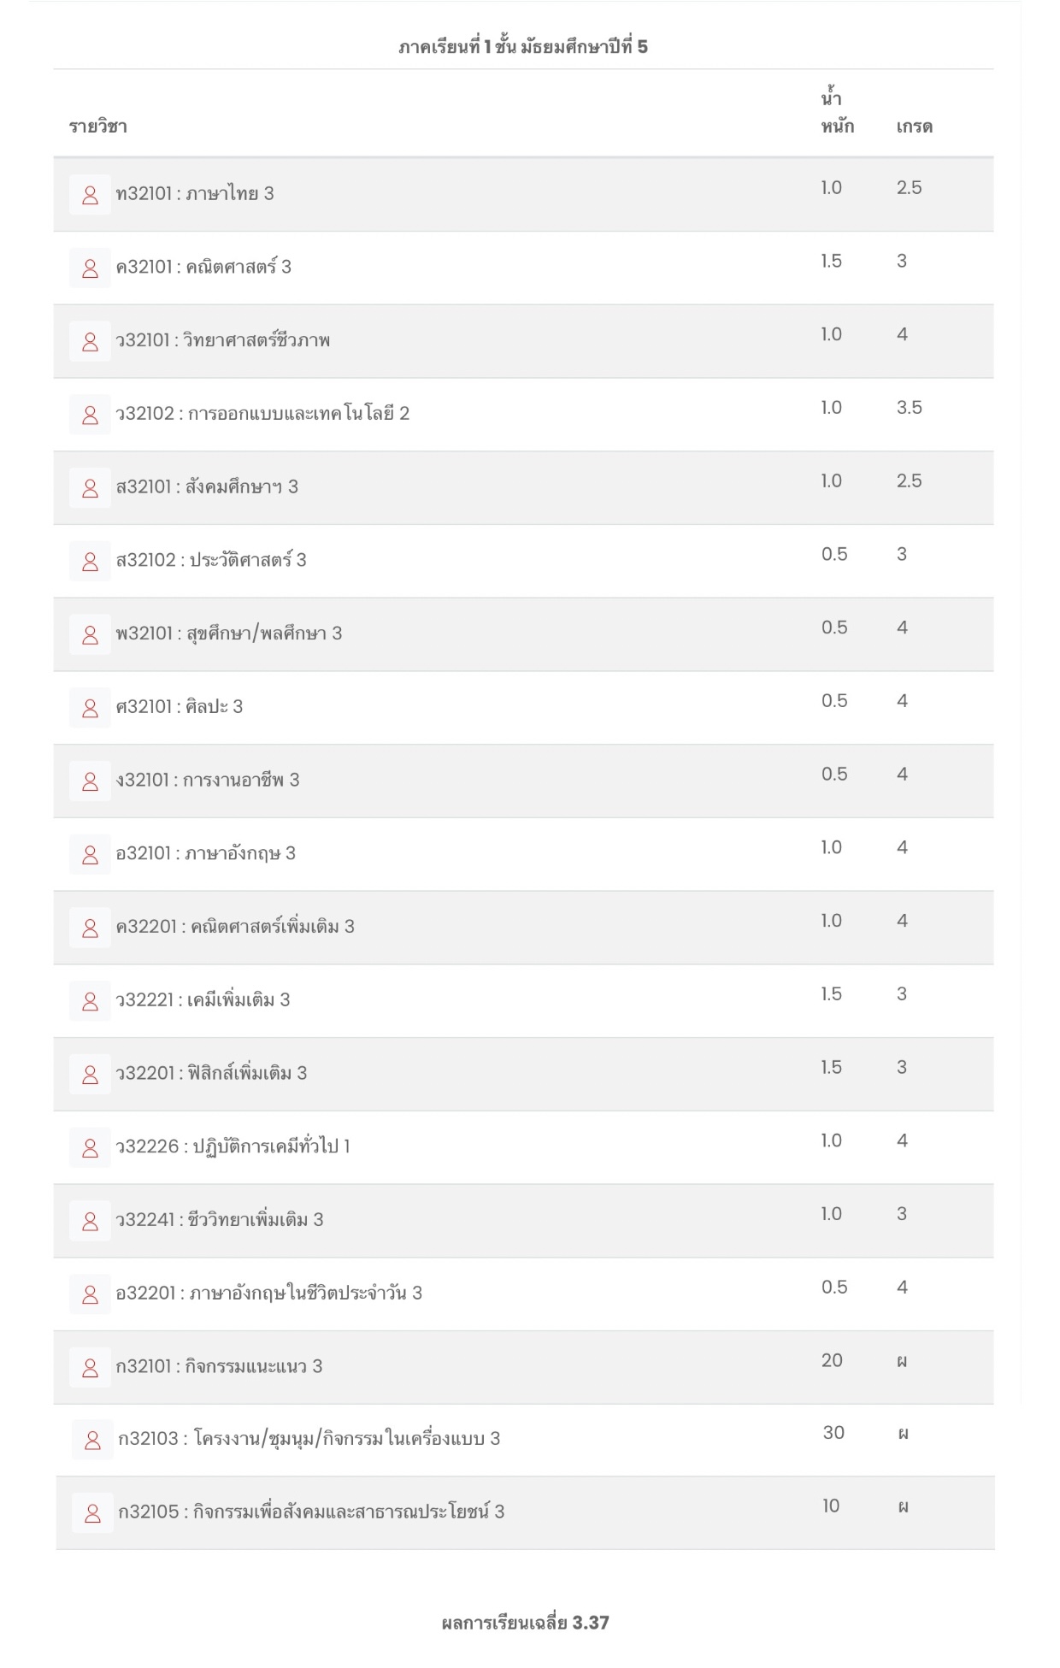Open อ32201 ภาษาอังกฤษในชีวิตประจำวัน 3 entry
1060x1668 pixels.
[x=269, y=1294]
